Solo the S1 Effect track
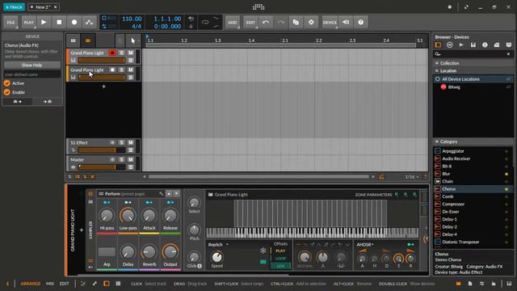 [121, 142]
